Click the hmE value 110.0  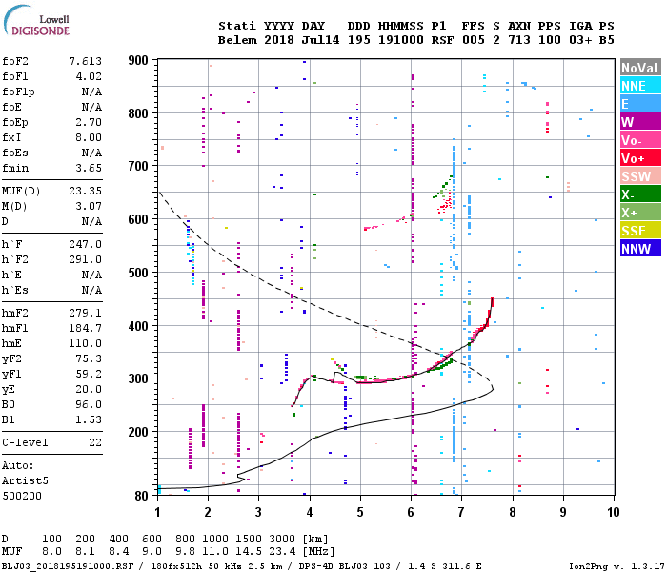point(85,343)
